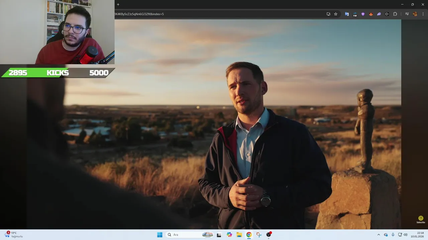Click the taskbar search box labeled Ara
The height and width of the screenshot is (240, 428).
(190, 235)
